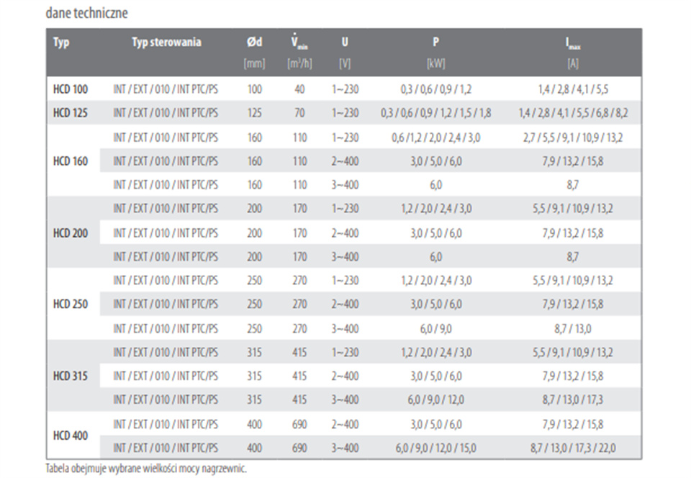Click the P power column header
This screenshot has height=478, width=691.
click(x=436, y=42)
